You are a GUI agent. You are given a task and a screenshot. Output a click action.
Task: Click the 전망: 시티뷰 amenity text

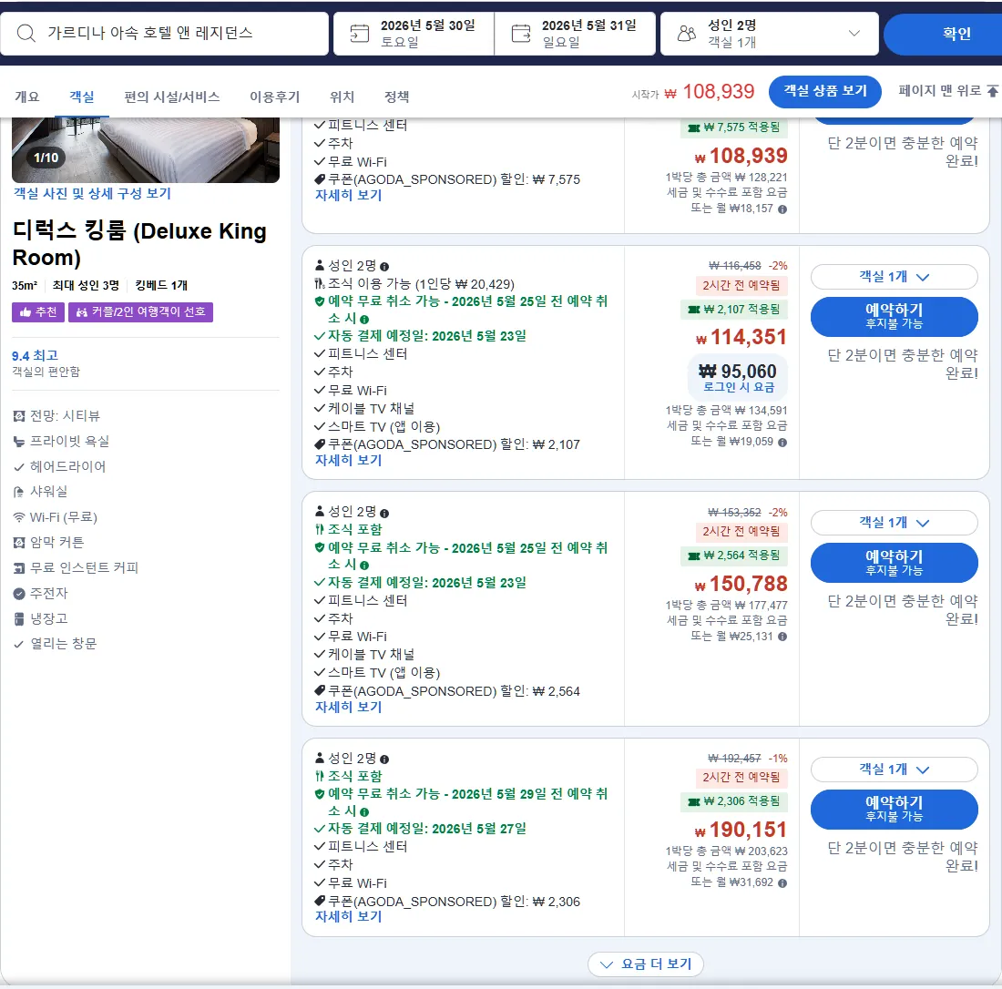point(66,416)
